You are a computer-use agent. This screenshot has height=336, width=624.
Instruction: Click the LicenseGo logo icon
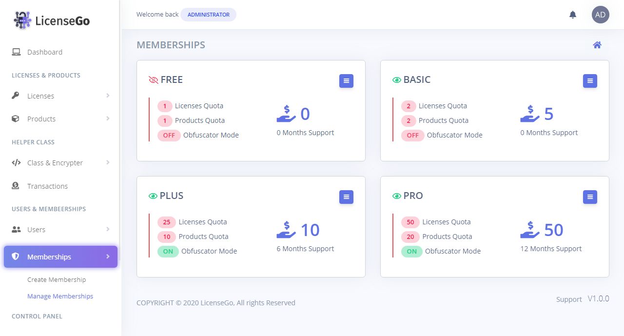coord(22,20)
